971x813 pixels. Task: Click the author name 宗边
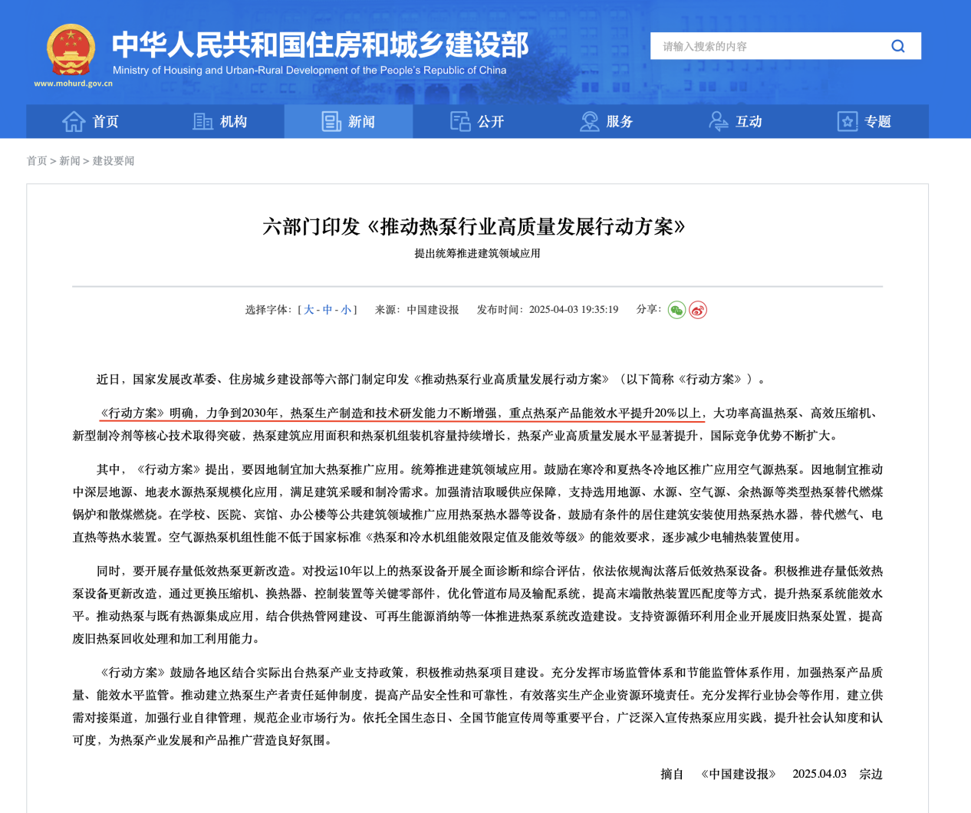click(871, 774)
